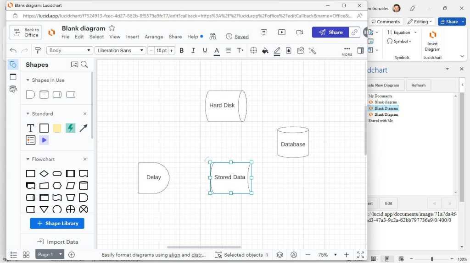Toggle italic text formatting
The height and width of the screenshot is (263, 470).
point(193,50)
